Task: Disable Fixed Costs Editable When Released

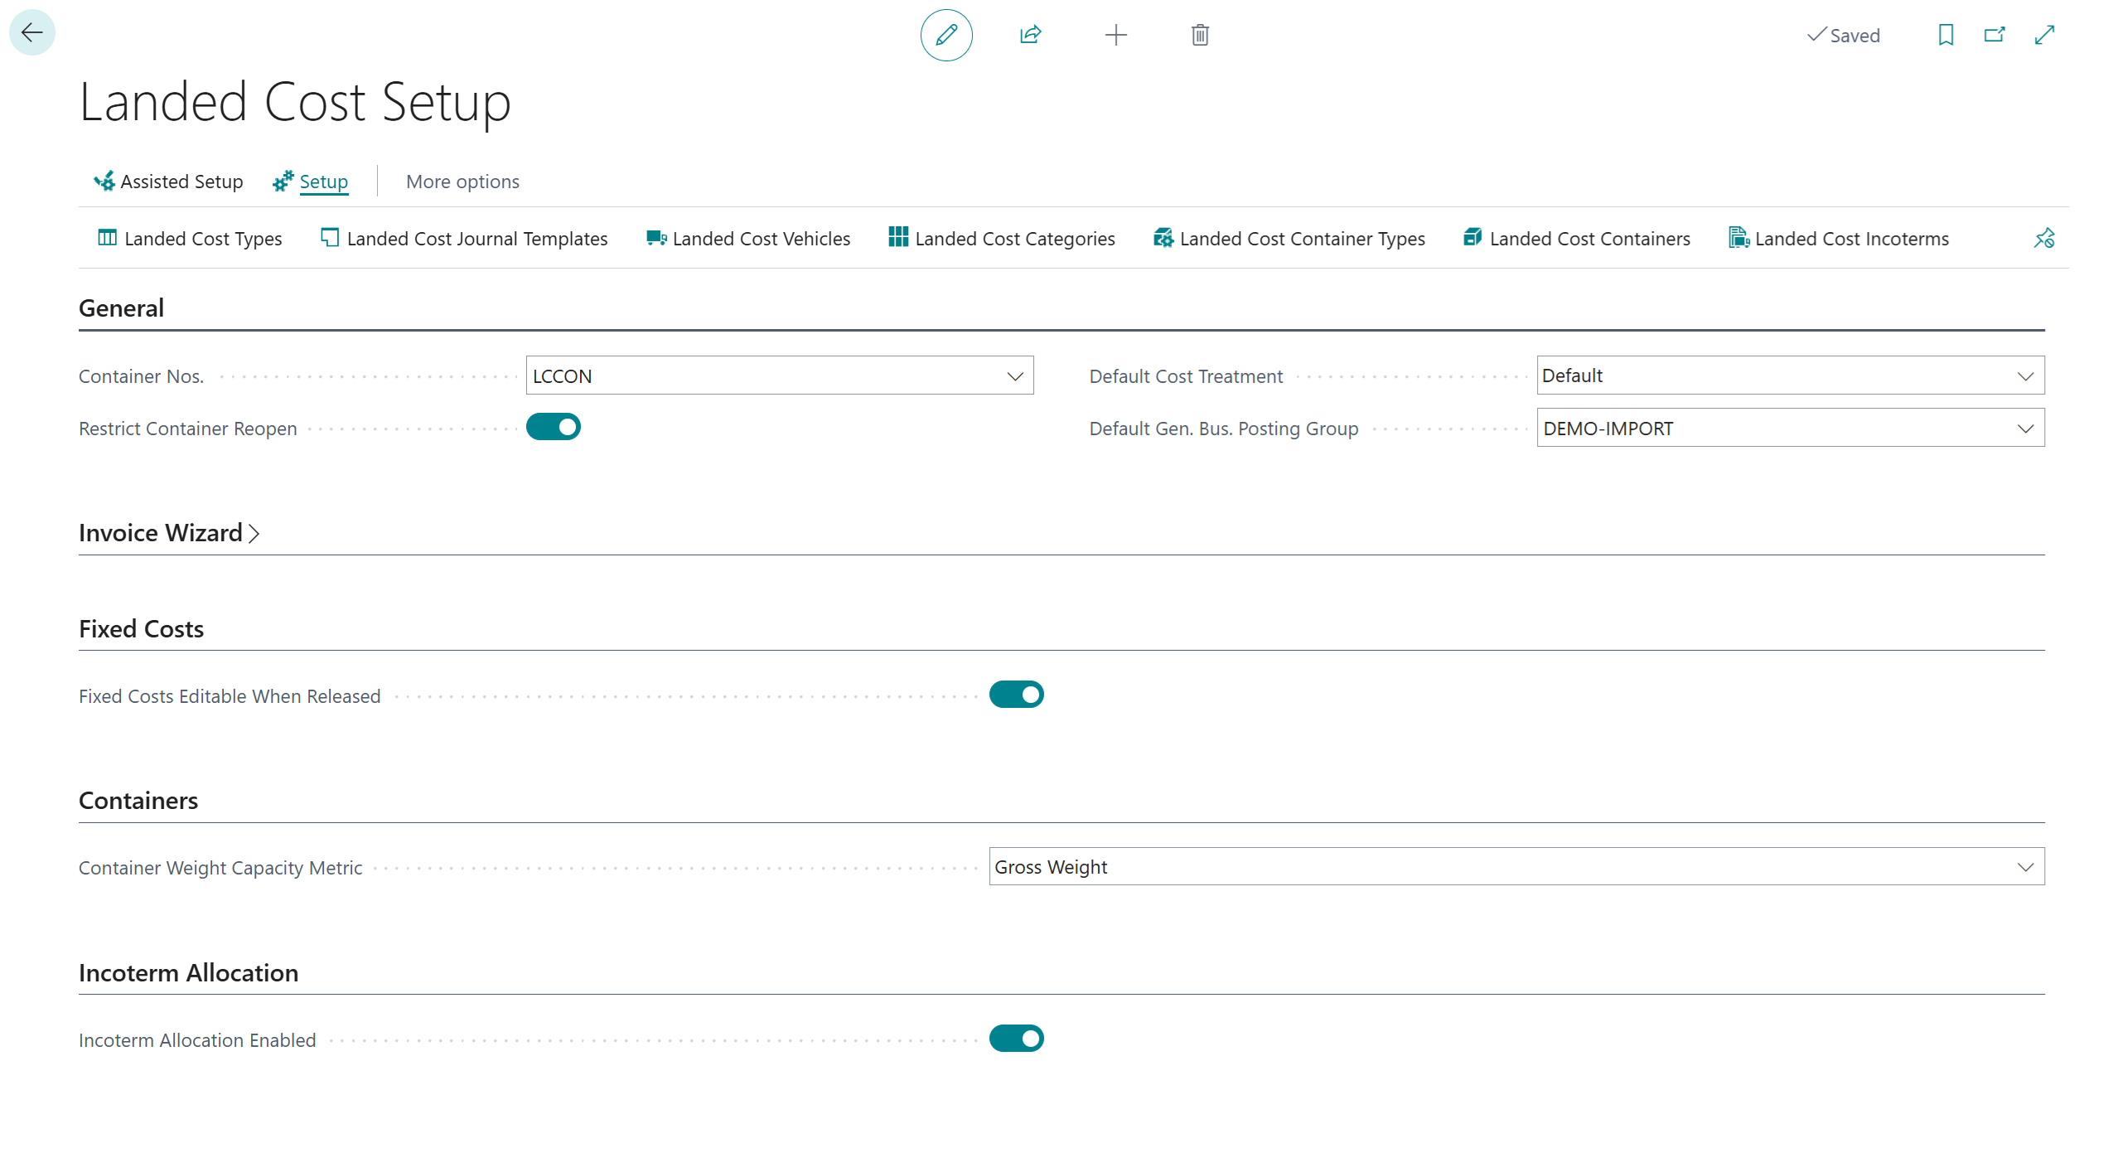Action: 1016,695
